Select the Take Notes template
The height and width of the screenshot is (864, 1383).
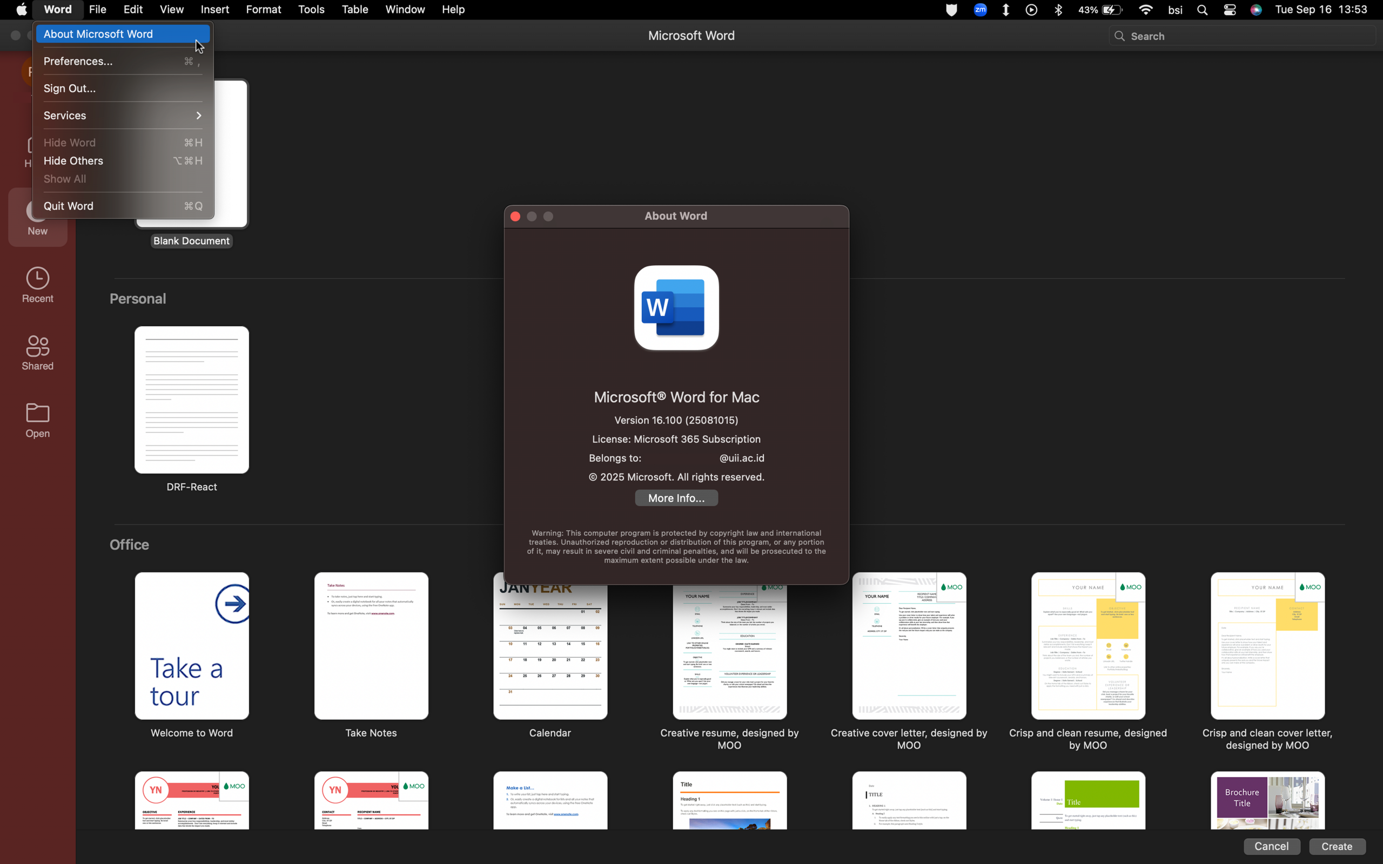[371, 646]
